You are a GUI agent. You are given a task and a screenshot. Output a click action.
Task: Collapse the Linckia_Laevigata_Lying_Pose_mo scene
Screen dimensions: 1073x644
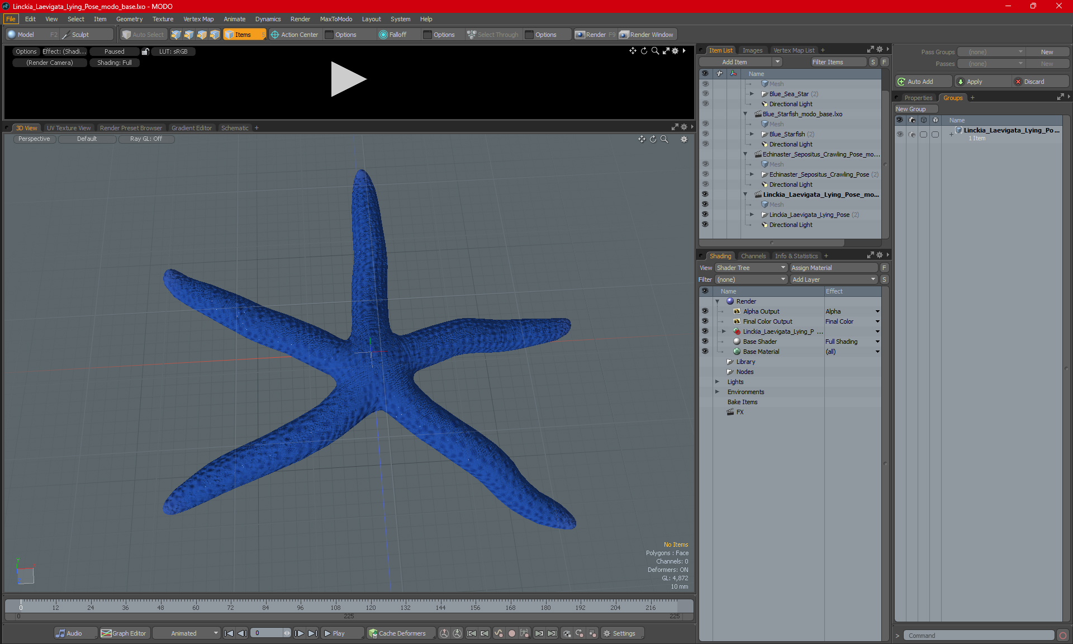[x=745, y=195]
